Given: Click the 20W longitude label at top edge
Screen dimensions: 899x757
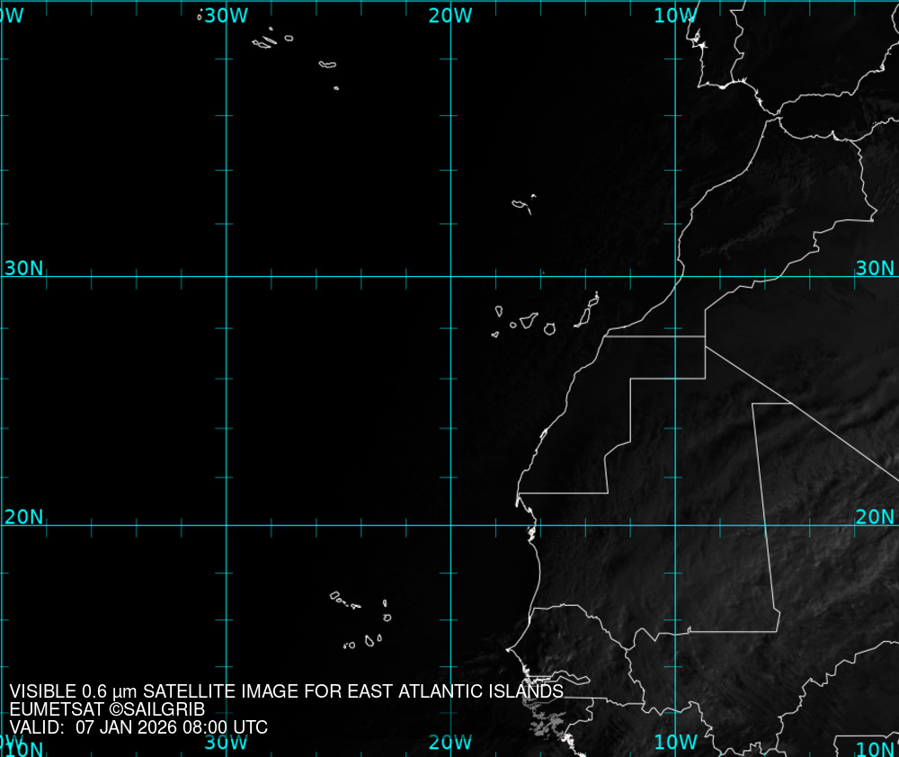Looking at the screenshot, I should (x=450, y=15).
